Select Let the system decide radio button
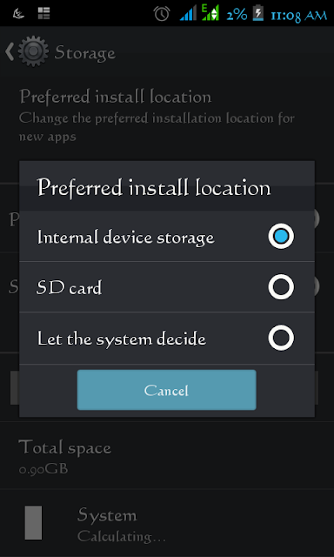Image resolution: width=334 pixels, height=557 pixels. (281, 338)
